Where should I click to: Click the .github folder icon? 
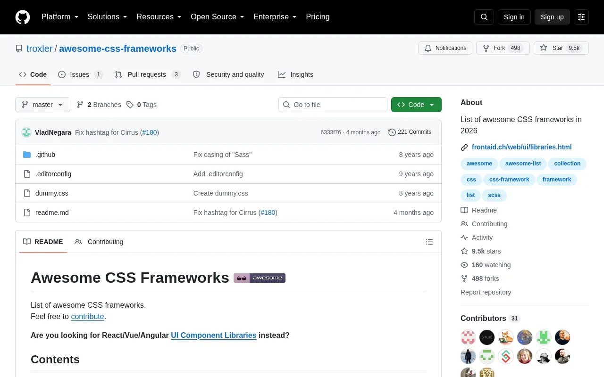click(x=27, y=155)
